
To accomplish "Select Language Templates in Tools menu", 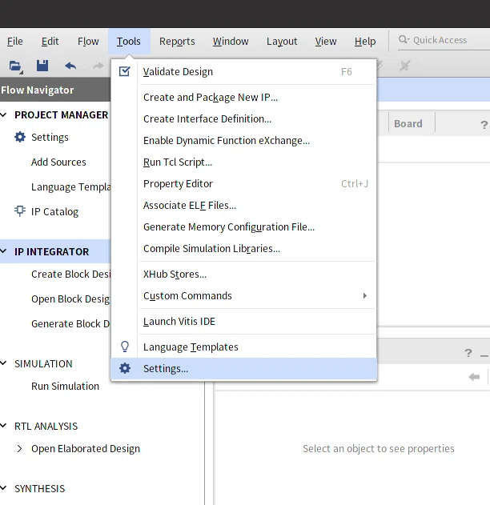I will point(244,347).
